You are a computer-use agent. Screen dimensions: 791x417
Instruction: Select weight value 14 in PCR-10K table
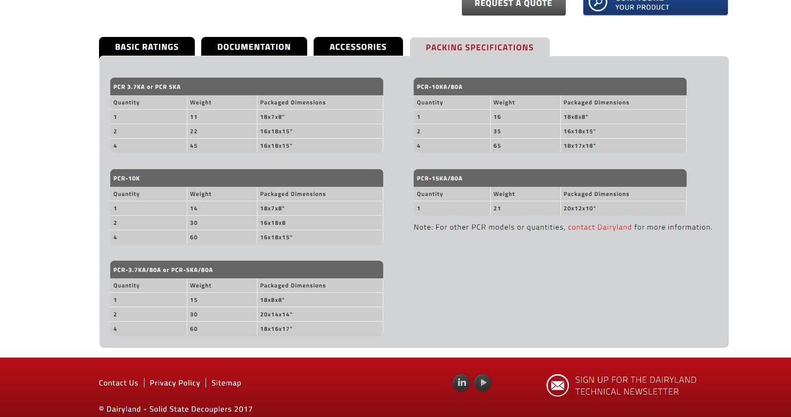222,208
